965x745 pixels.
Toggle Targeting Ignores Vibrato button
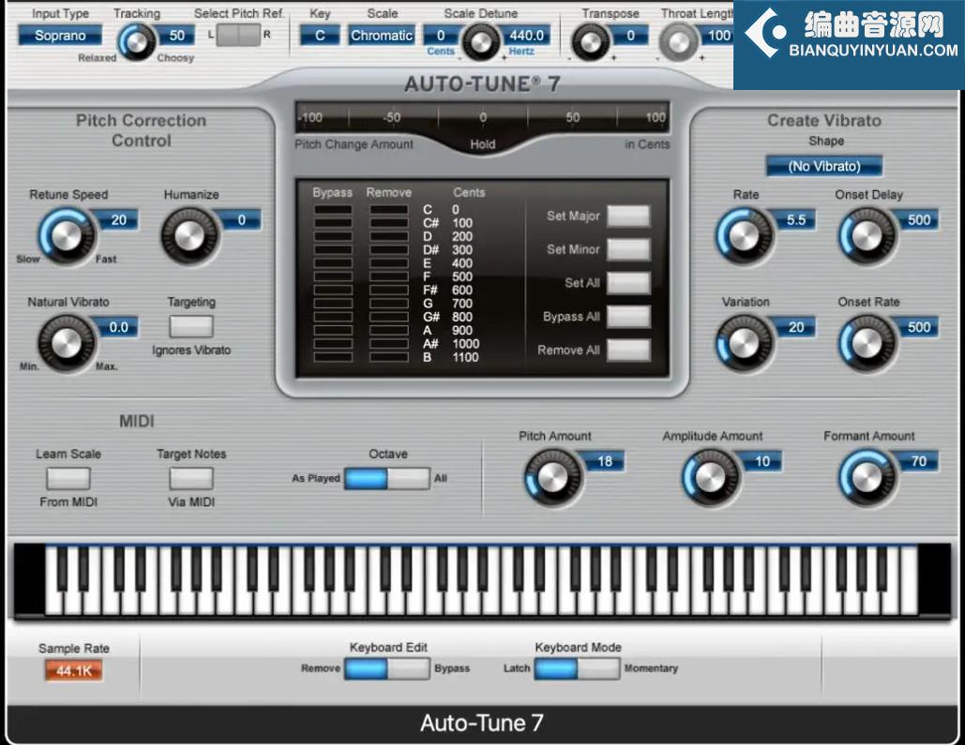pyautogui.click(x=190, y=326)
